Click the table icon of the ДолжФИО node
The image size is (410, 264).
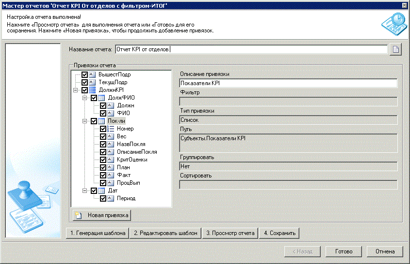point(101,98)
